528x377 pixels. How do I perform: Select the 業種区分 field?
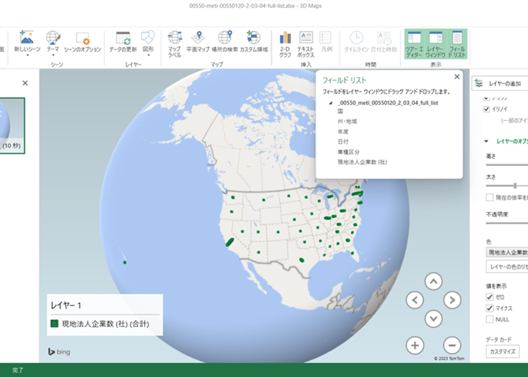click(x=349, y=152)
